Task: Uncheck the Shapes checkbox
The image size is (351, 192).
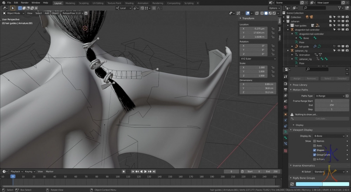Action: [x=314, y=150]
